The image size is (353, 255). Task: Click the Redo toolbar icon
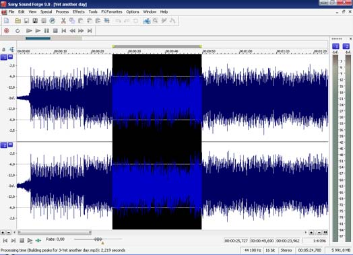pyautogui.click(x=127, y=21)
